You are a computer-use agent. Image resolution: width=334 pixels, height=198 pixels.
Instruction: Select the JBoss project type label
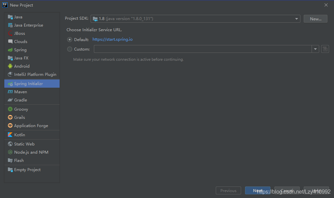coord(19,33)
